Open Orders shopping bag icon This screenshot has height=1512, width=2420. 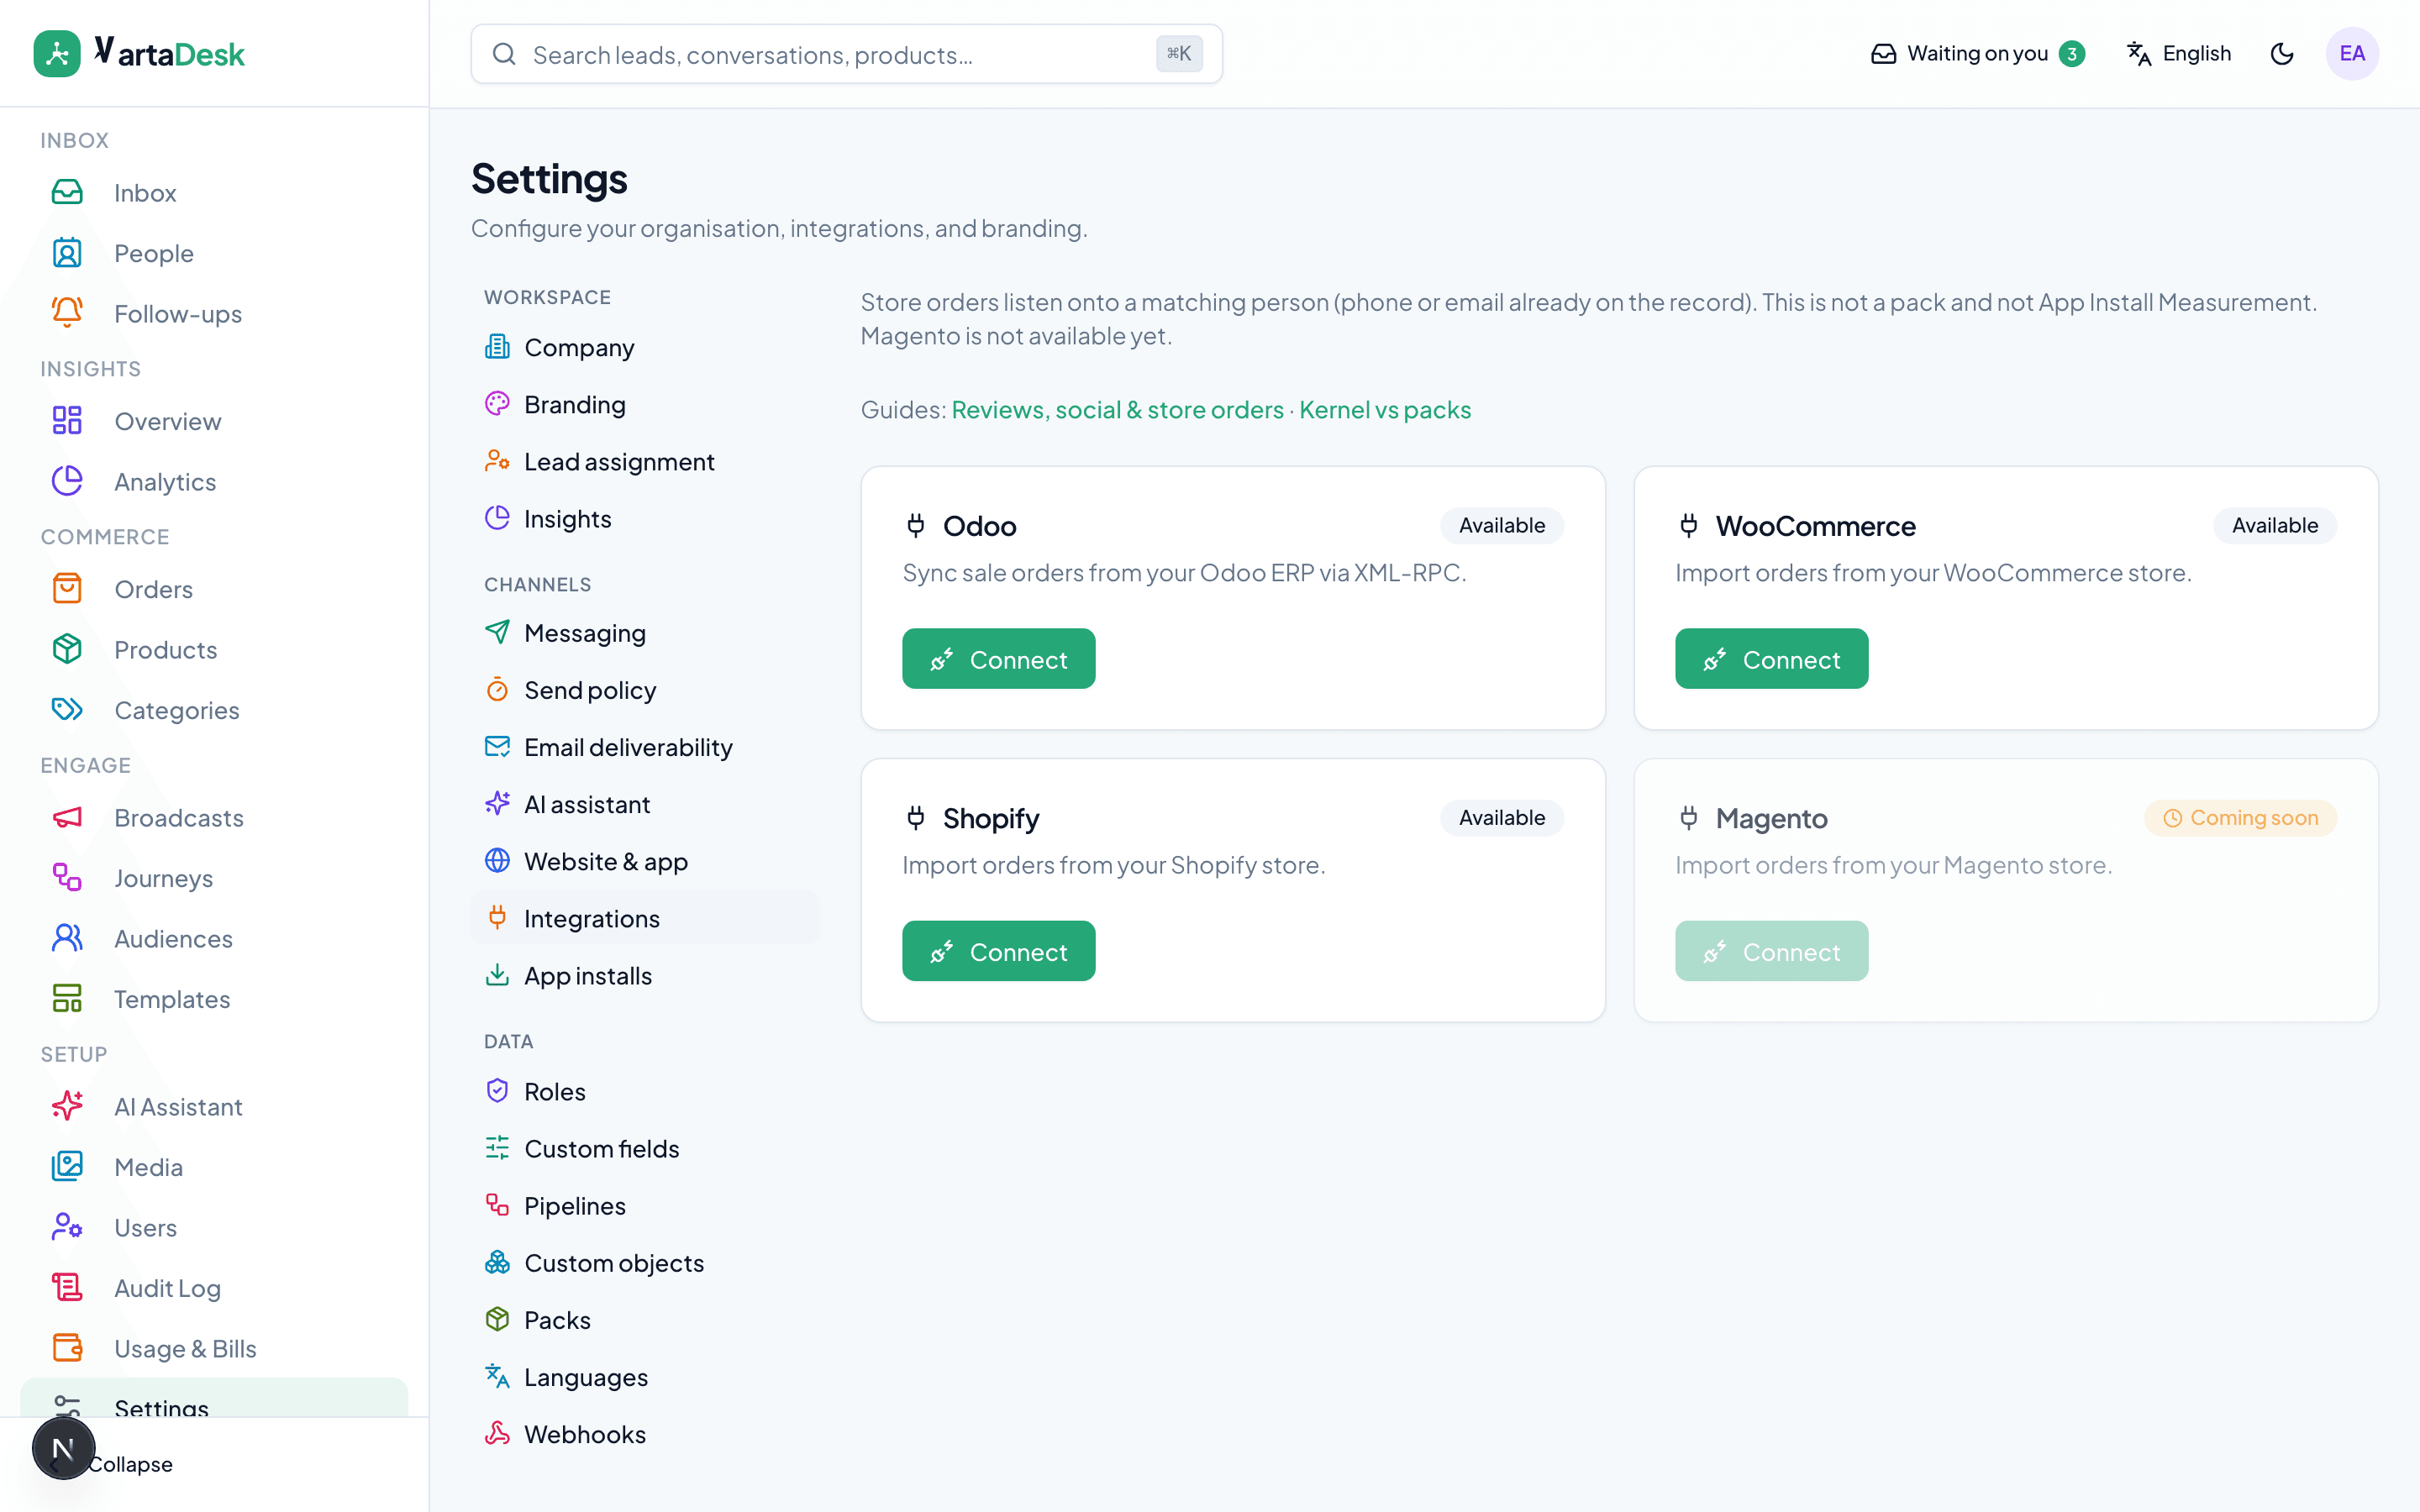tap(67, 589)
